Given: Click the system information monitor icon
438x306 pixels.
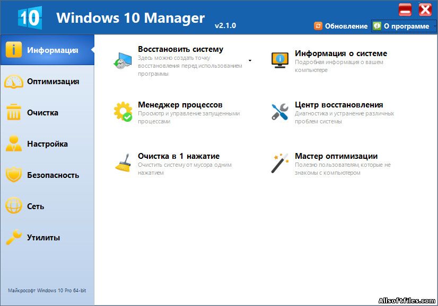Looking at the screenshot, I should tap(280, 60).
